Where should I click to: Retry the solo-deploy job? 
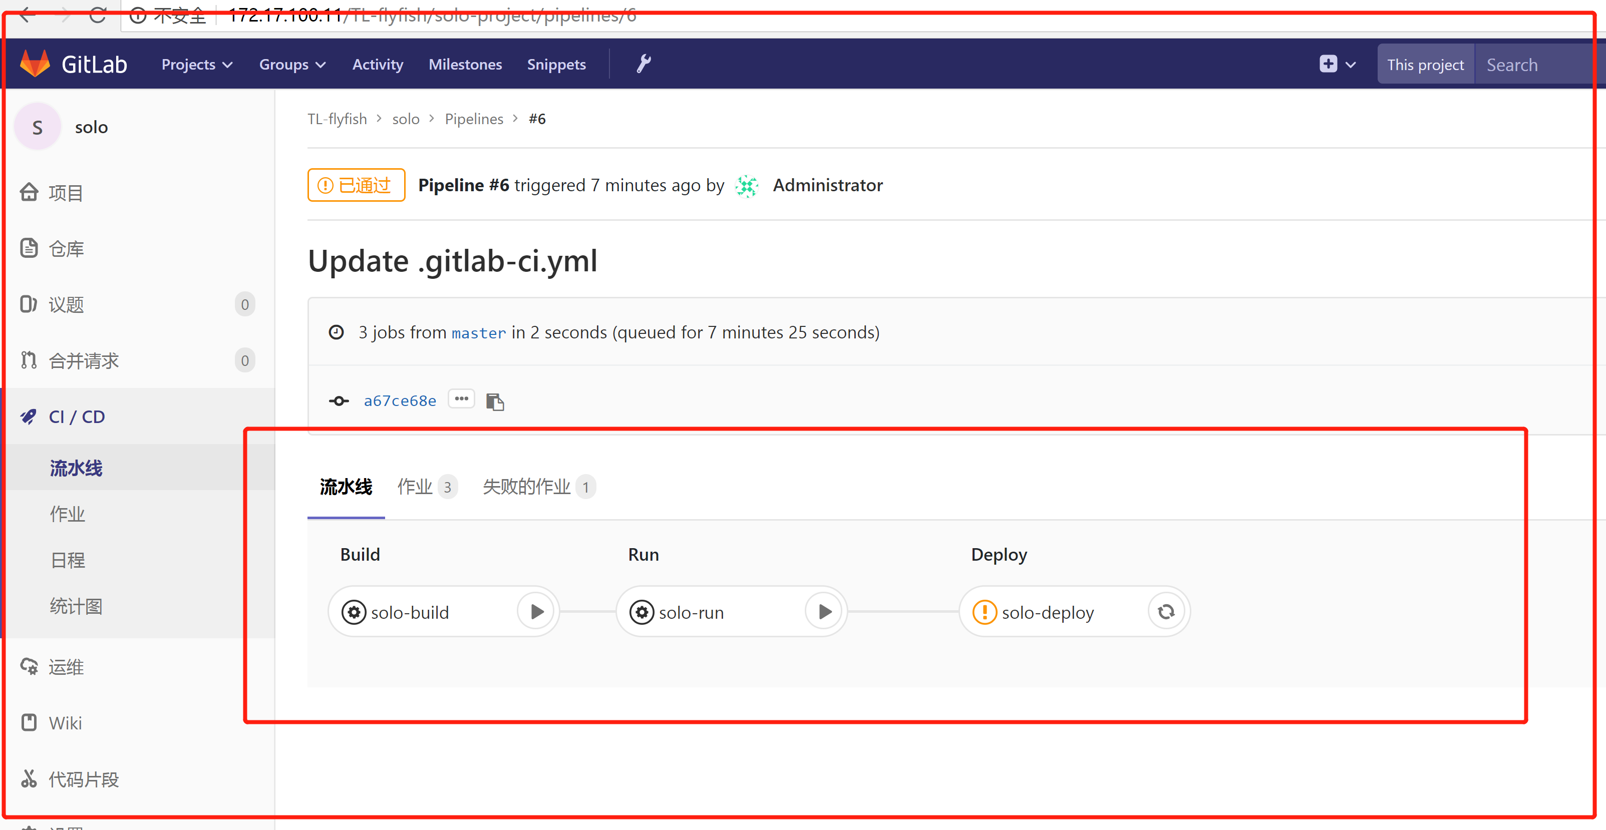point(1166,611)
